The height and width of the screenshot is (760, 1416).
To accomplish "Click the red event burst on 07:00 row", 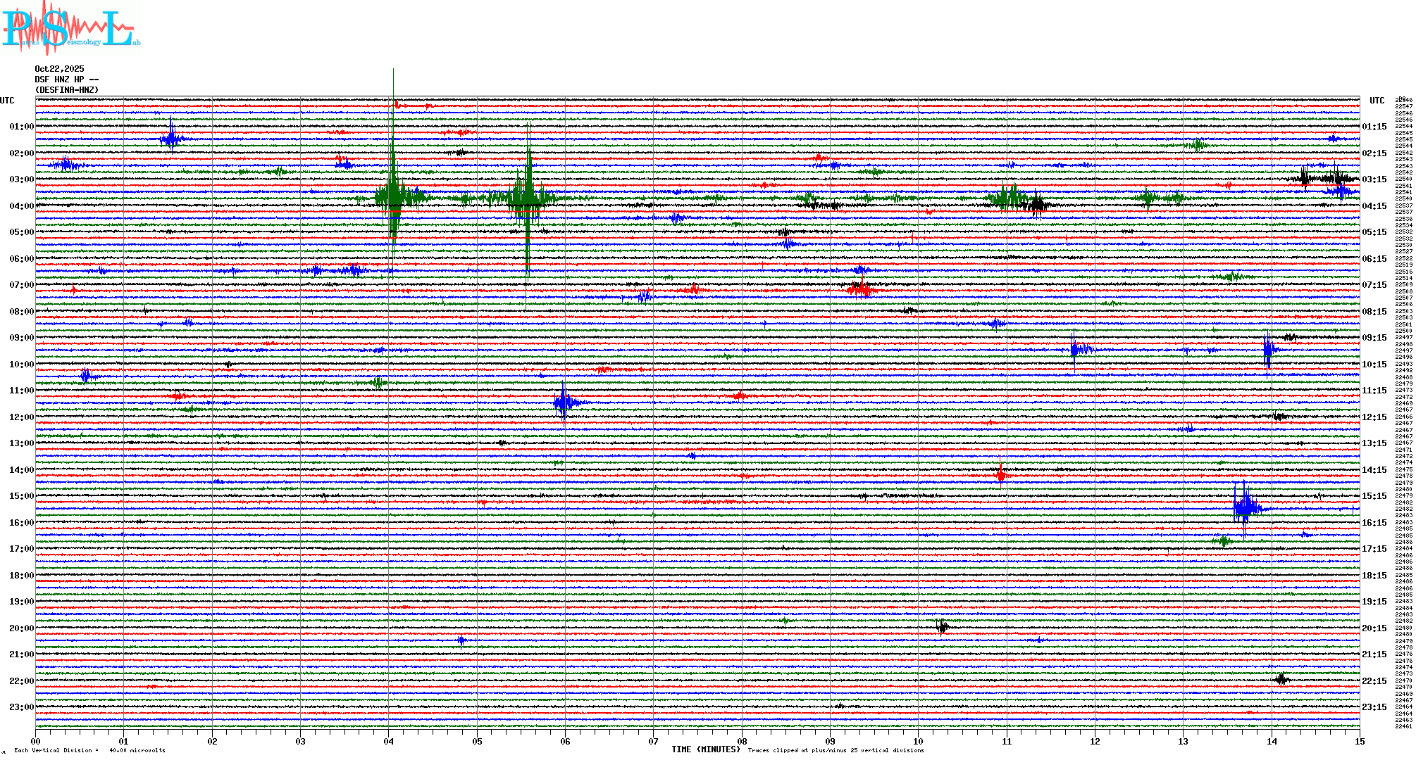I will pyautogui.click(x=861, y=289).
